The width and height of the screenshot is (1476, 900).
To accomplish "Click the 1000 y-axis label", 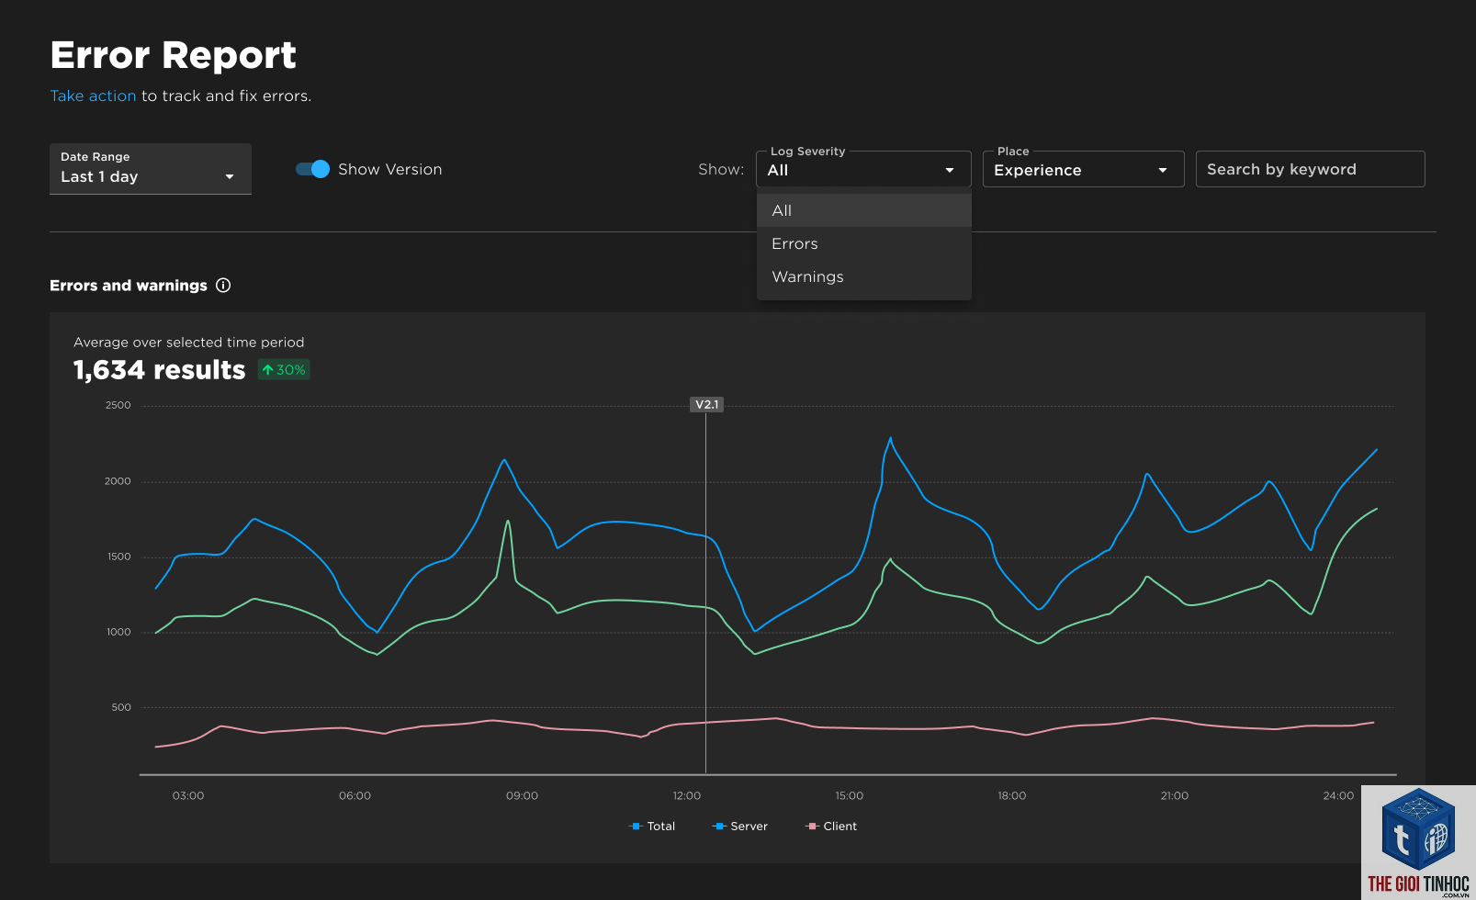I will click(118, 632).
